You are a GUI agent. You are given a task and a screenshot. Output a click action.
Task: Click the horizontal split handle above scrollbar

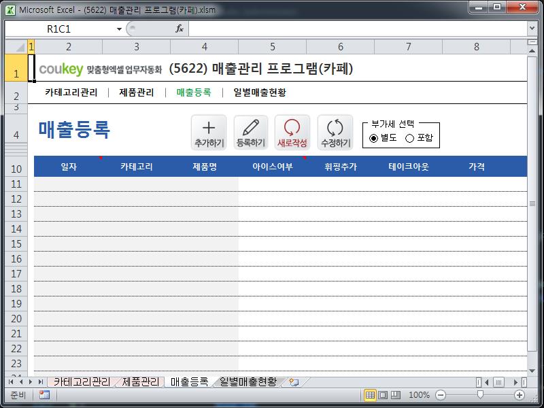pos(532,42)
